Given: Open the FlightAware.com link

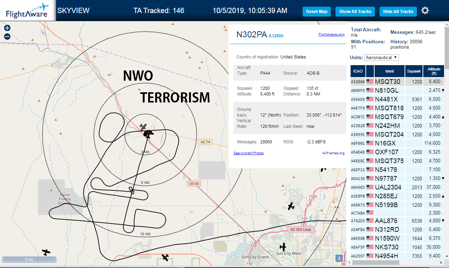Looking at the screenshot, I should 331,35.
